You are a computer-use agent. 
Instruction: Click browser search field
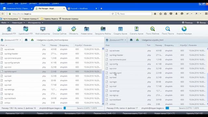pyautogui.click(x=134, y=14)
